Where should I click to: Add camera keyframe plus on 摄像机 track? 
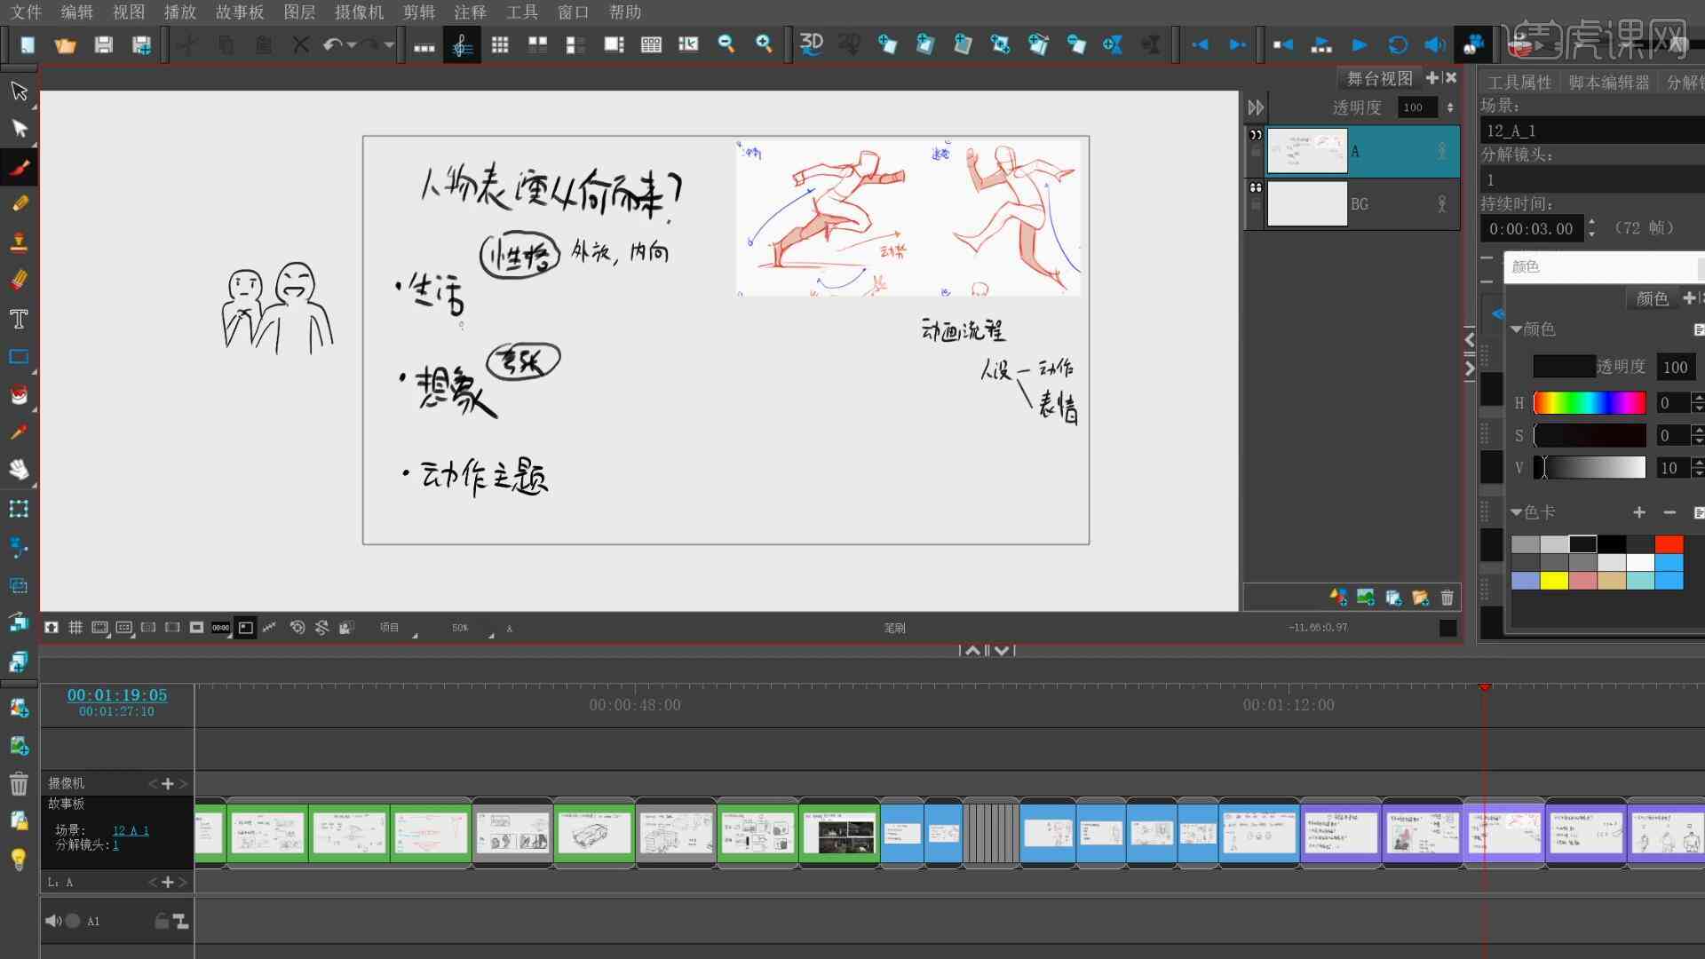167,783
